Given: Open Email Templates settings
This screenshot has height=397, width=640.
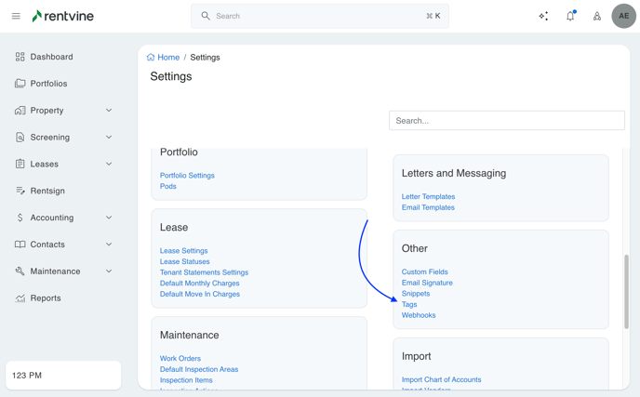Looking at the screenshot, I should (x=428, y=207).
